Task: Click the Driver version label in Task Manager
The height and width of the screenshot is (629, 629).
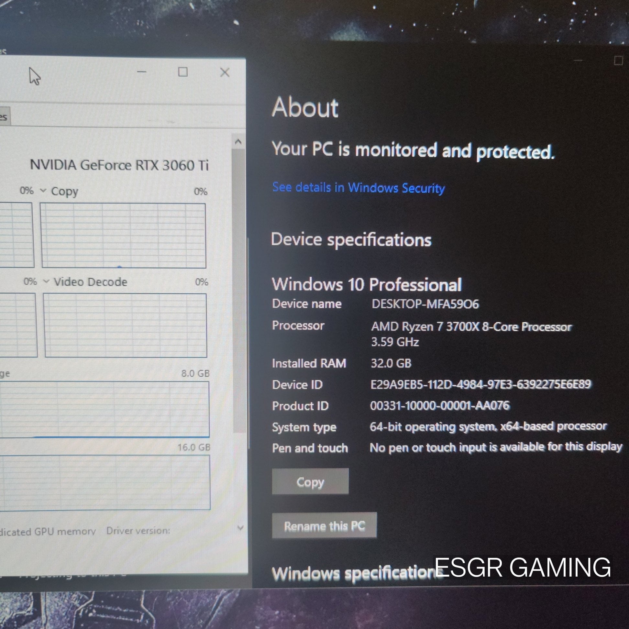Action: 138,531
